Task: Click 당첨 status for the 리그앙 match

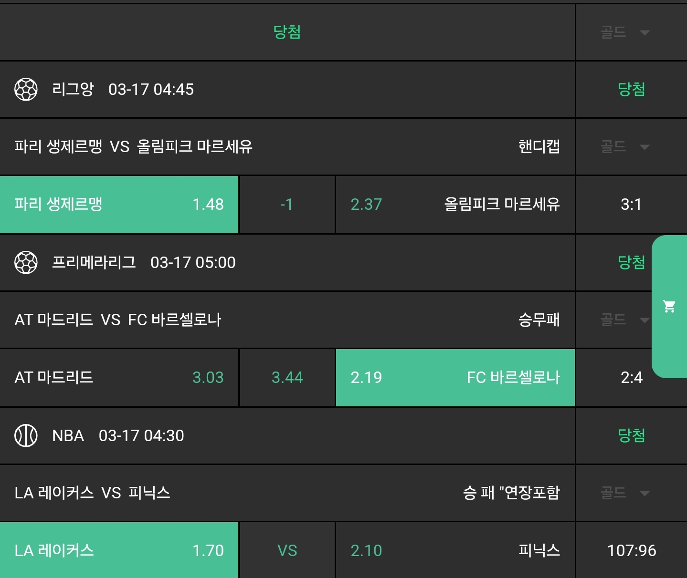Action: coord(631,89)
